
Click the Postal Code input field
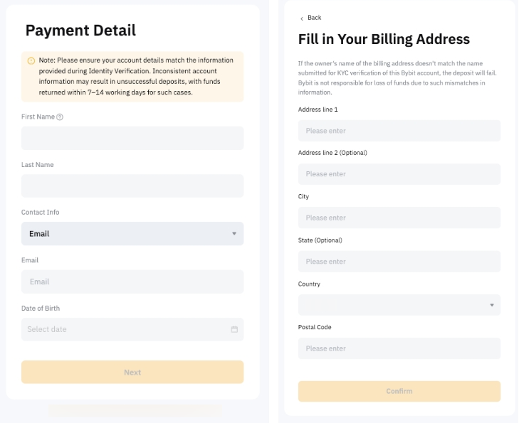tap(399, 348)
